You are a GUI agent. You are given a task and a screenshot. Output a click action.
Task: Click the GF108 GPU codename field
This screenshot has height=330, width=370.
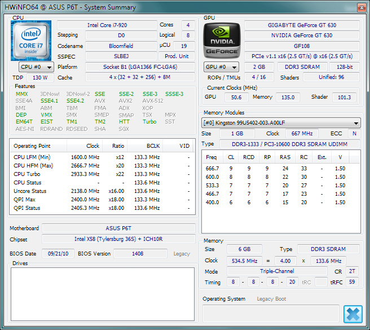302,46
